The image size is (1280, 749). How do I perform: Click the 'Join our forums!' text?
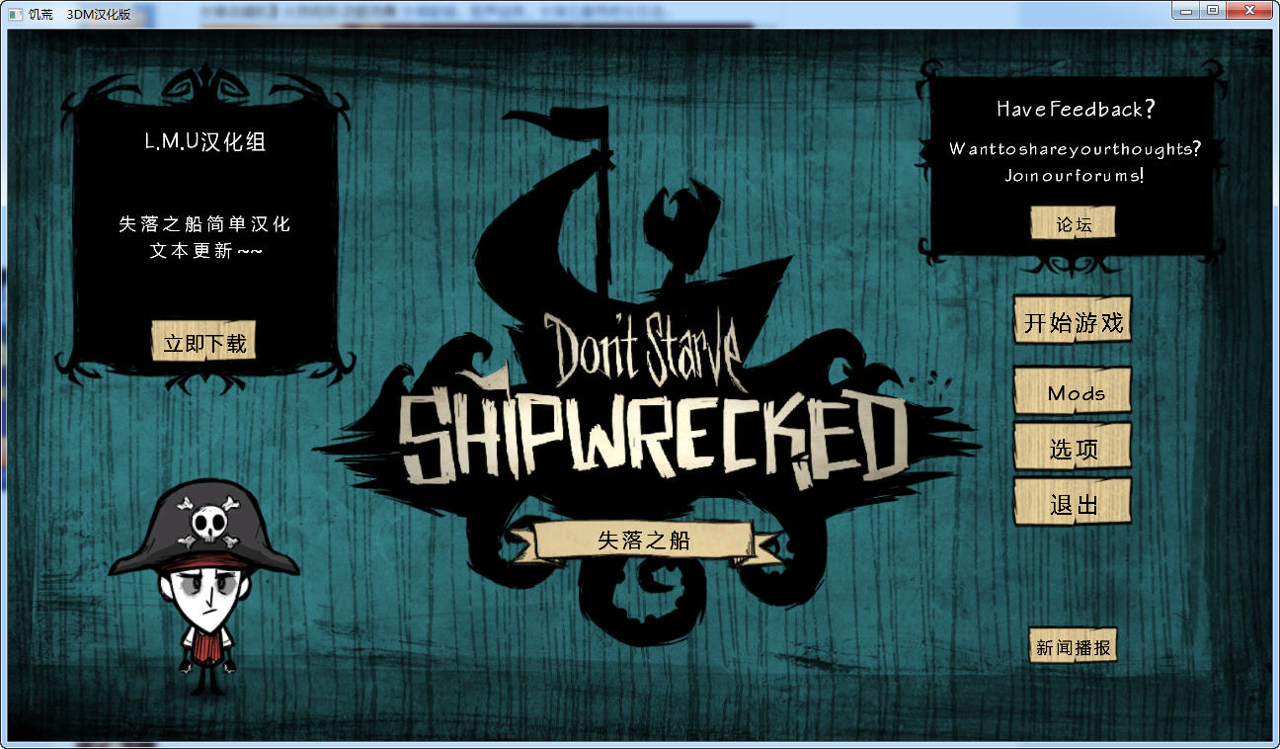tap(1075, 176)
